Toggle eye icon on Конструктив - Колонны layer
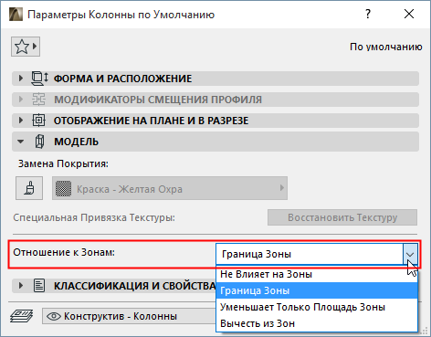Image resolution: width=431 pixels, height=337 pixels. point(54,316)
